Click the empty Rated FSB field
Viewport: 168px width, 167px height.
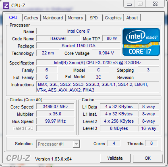(x=55, y=128)
